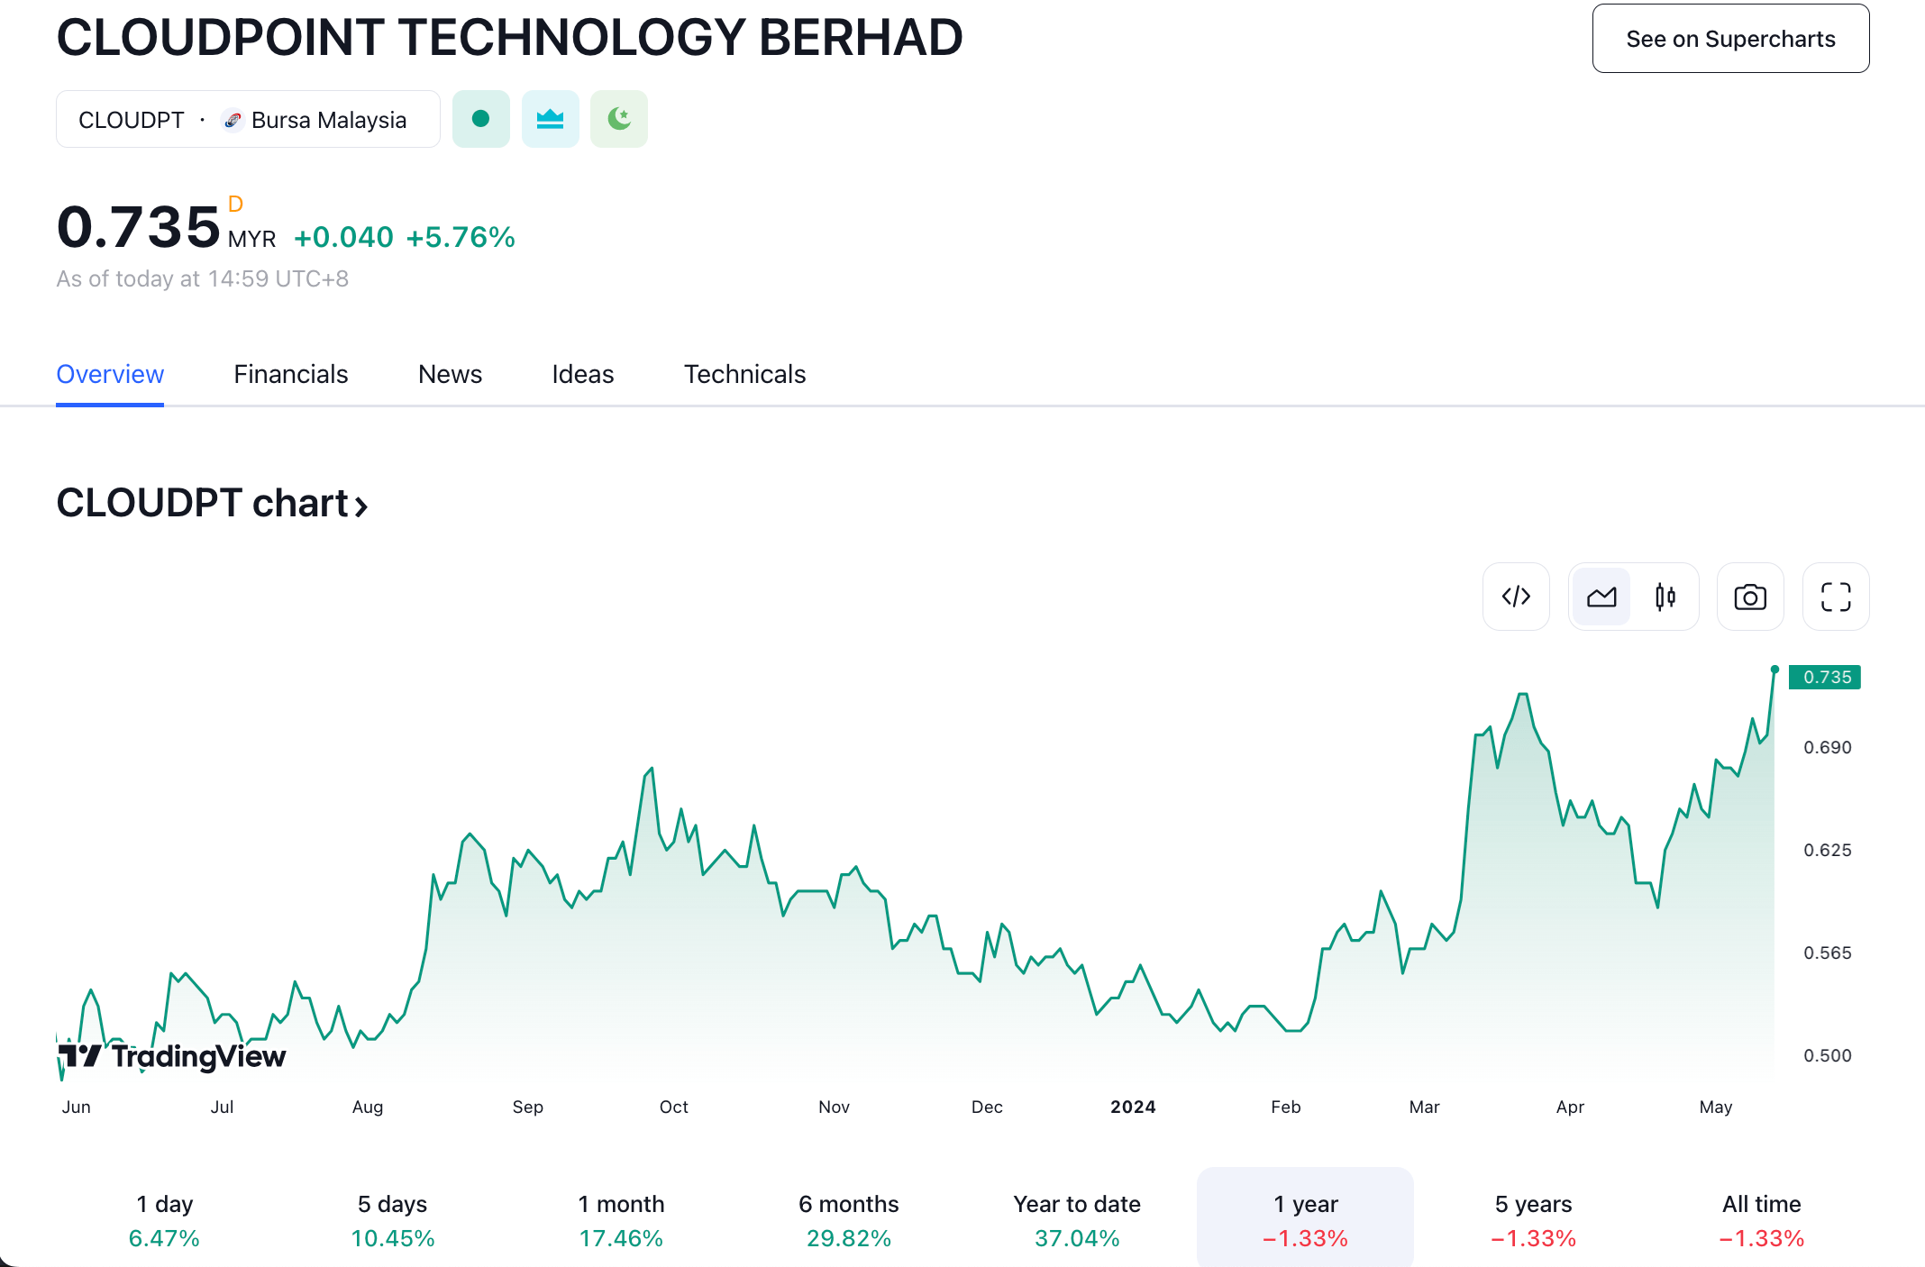Select the 1 month time range

click(621, 1220)
